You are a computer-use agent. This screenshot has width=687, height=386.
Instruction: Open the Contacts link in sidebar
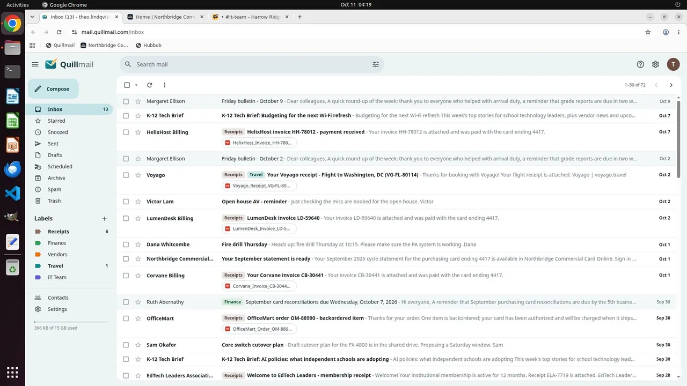pos(58,298)
